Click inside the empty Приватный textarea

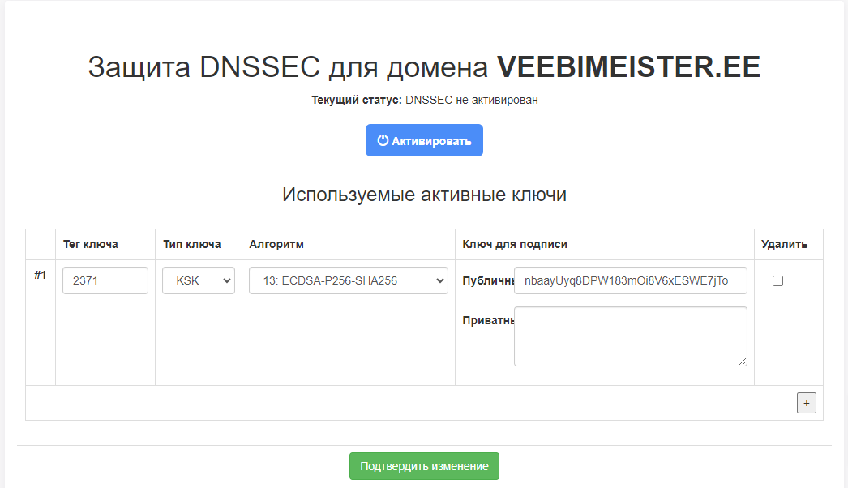(630, 336)
